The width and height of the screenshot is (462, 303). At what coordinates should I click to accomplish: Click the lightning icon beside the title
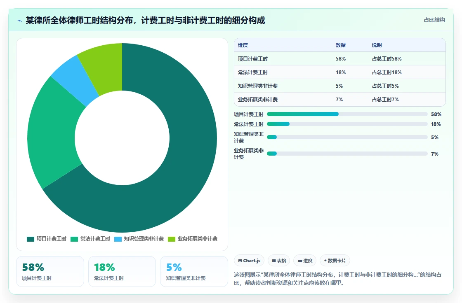coord(20,21)
